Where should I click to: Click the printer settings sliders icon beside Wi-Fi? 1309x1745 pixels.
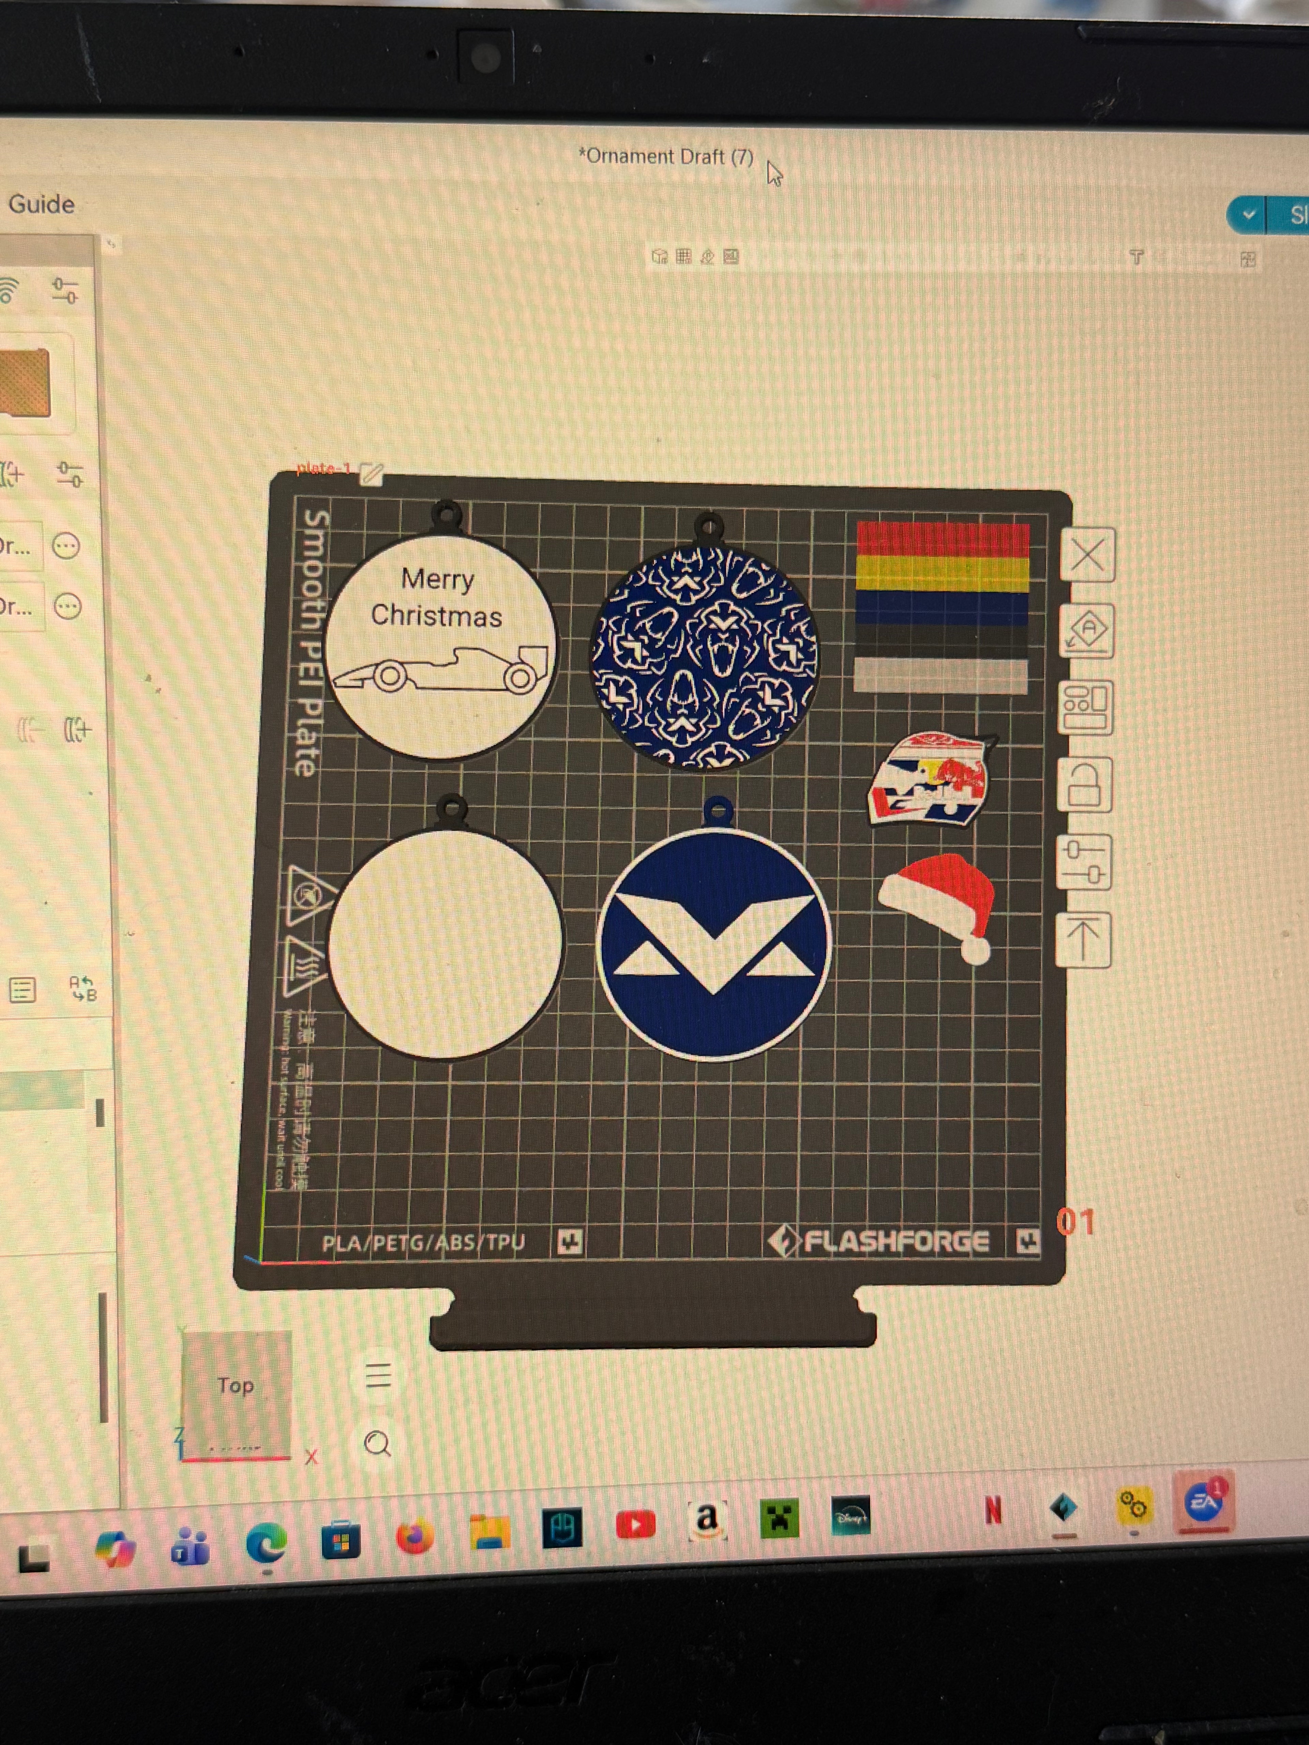tap(65, 291)
